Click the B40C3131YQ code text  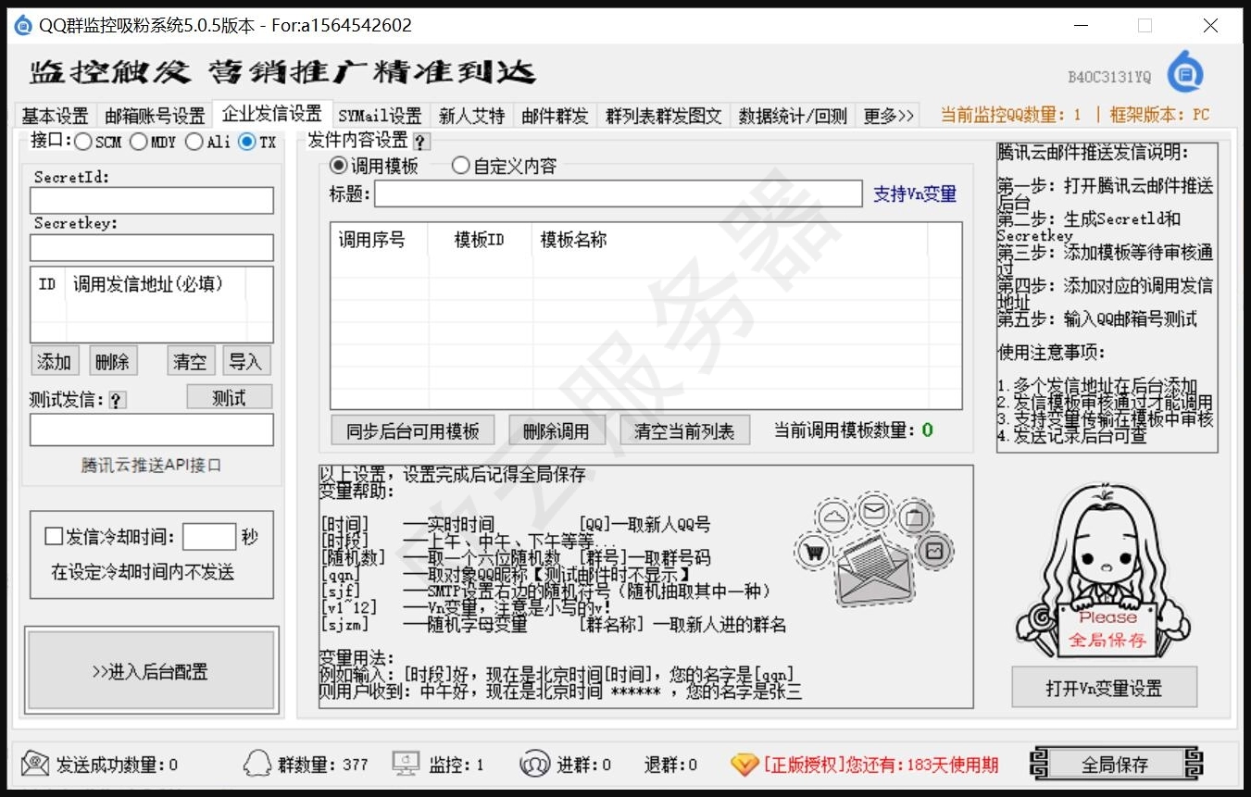coord(1109,77)
